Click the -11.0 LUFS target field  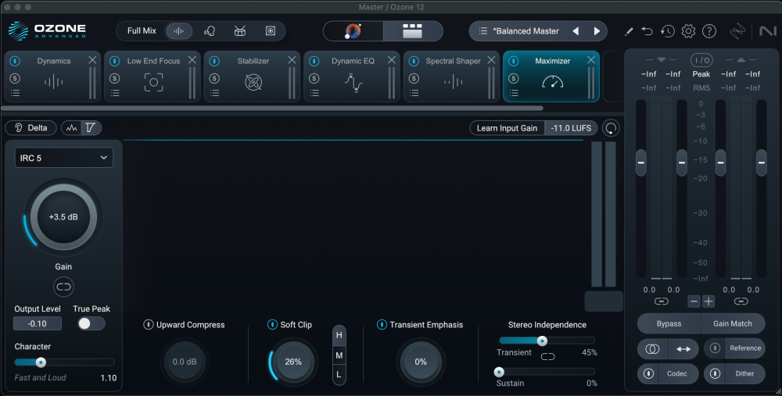[x=571, y=128]
